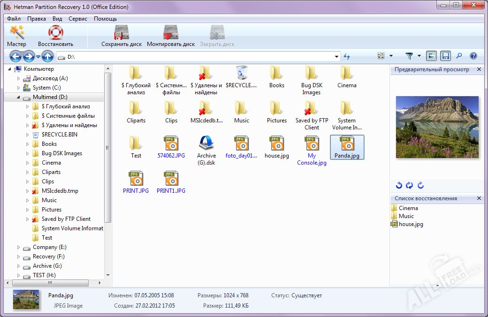Image resolution: width=488 pixels, height=317 pixels.
Task: Close the Предварительный просмотр panel
Action: 479,69
